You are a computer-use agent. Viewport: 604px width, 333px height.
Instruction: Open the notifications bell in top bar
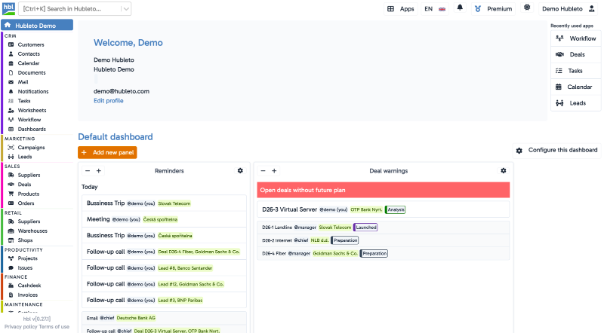pyautogui.click(x=460, y=8)
